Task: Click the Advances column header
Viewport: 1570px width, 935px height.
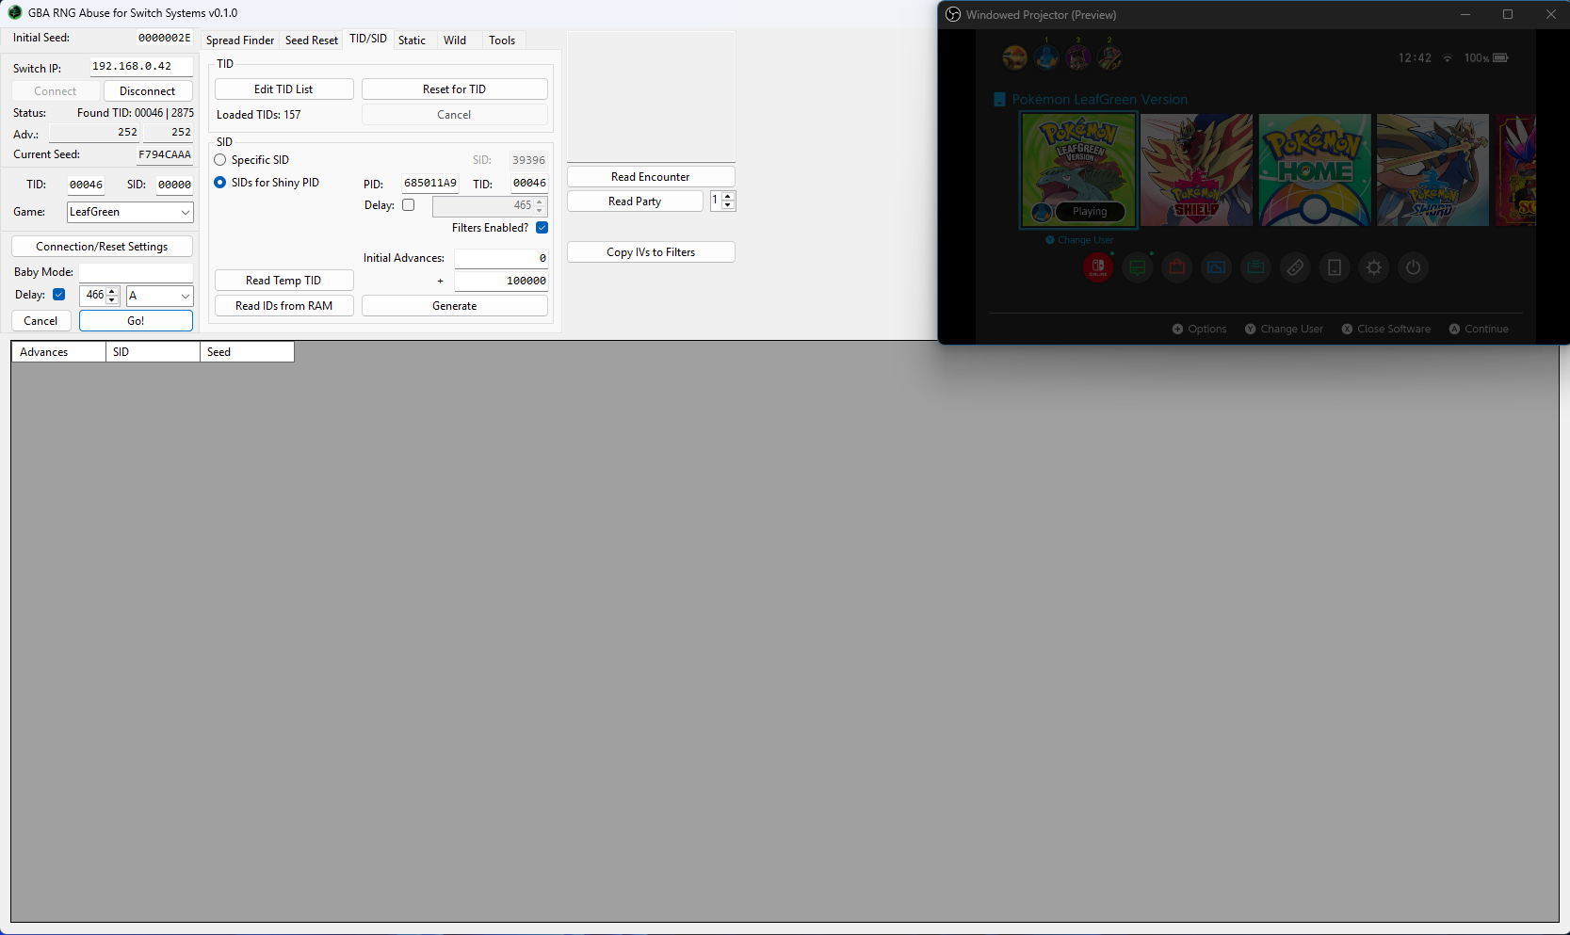Action: pyautogui.click(x=58, y=352)
